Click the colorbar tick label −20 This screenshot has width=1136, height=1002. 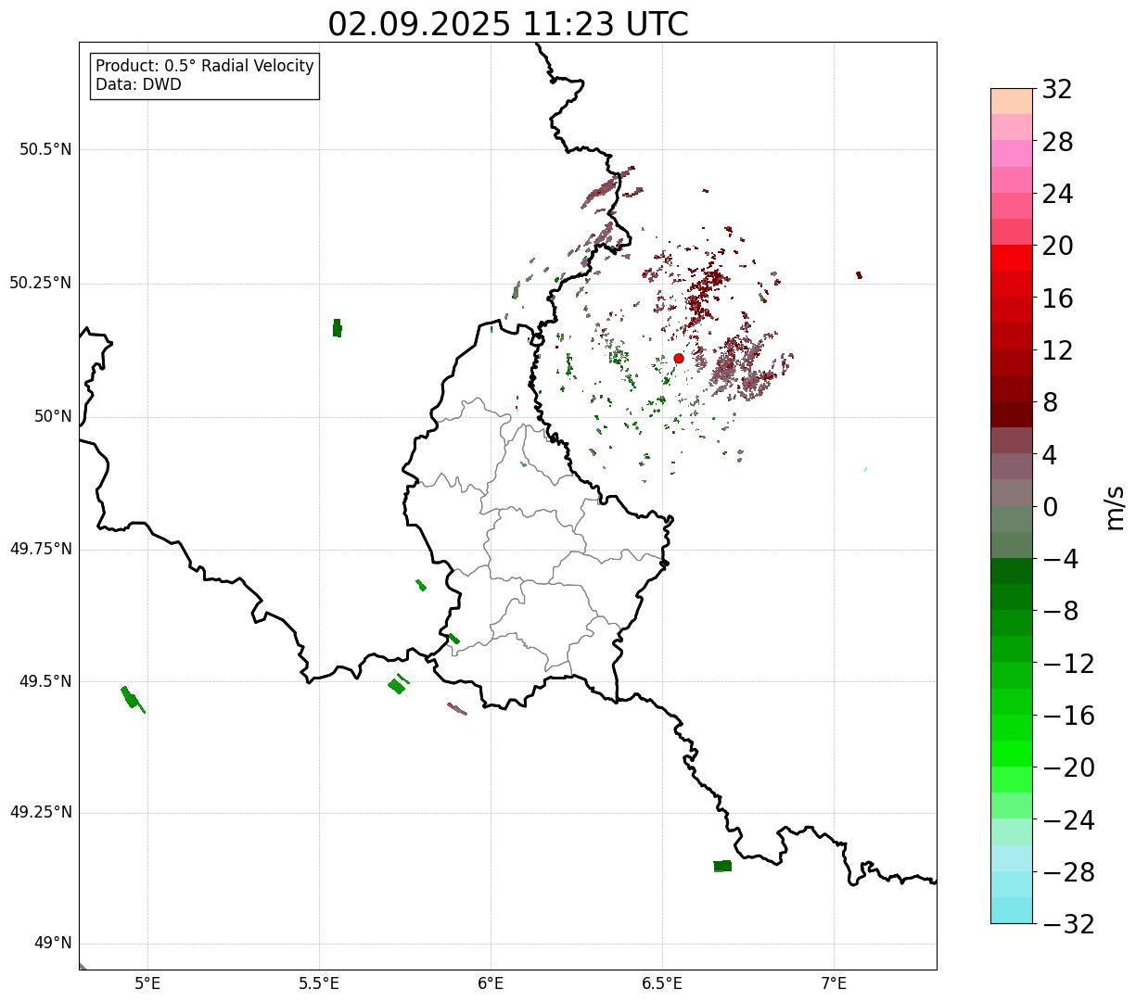(x=1068, y=768)
